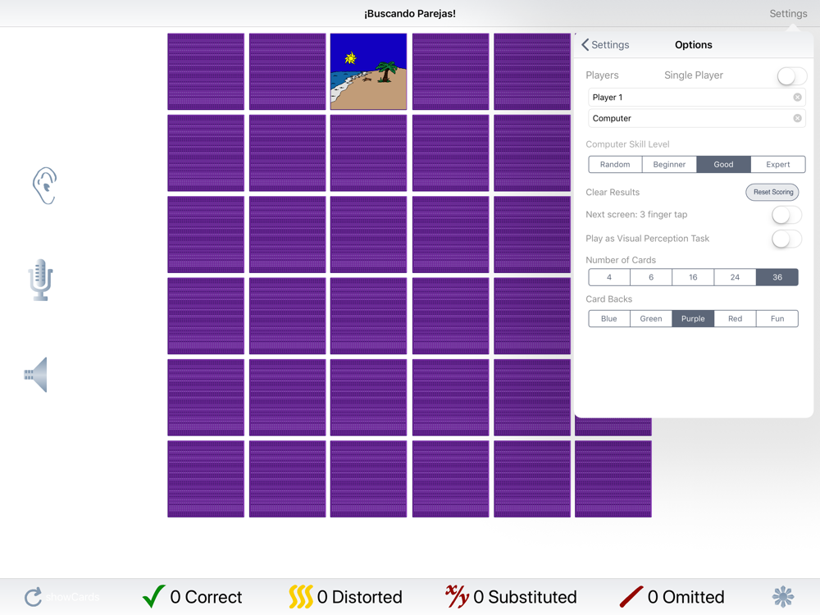Choose 16 cards
820x615 pixels.
(x=693, y=277)
